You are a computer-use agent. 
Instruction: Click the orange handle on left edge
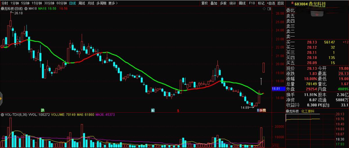[x=1, y=99]
